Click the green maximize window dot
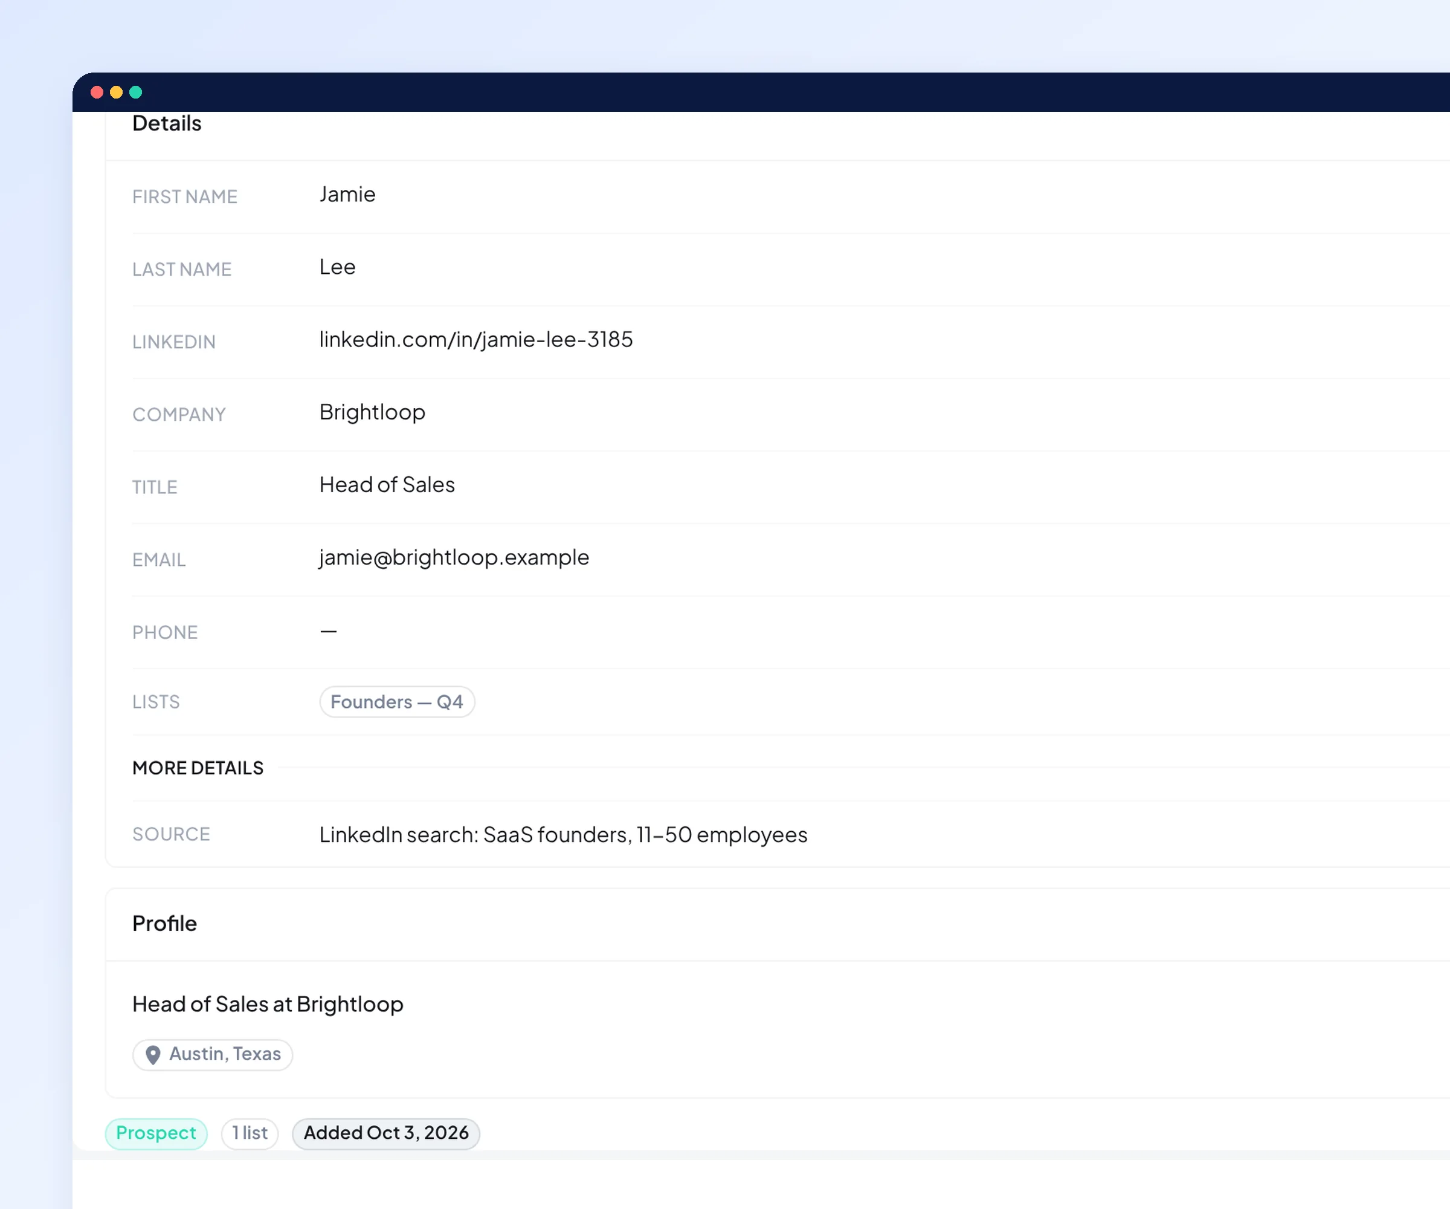The width and height of the screenshot is (1450, 1209). [136, 92]
